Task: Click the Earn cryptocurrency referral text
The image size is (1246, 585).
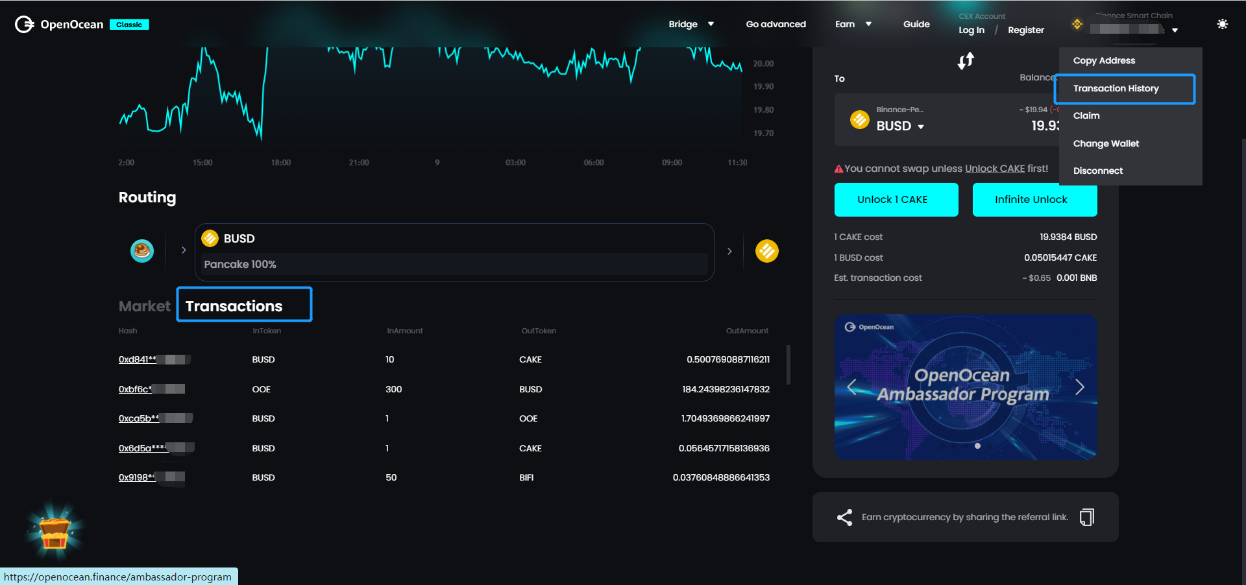Action: tap(965, 517)
